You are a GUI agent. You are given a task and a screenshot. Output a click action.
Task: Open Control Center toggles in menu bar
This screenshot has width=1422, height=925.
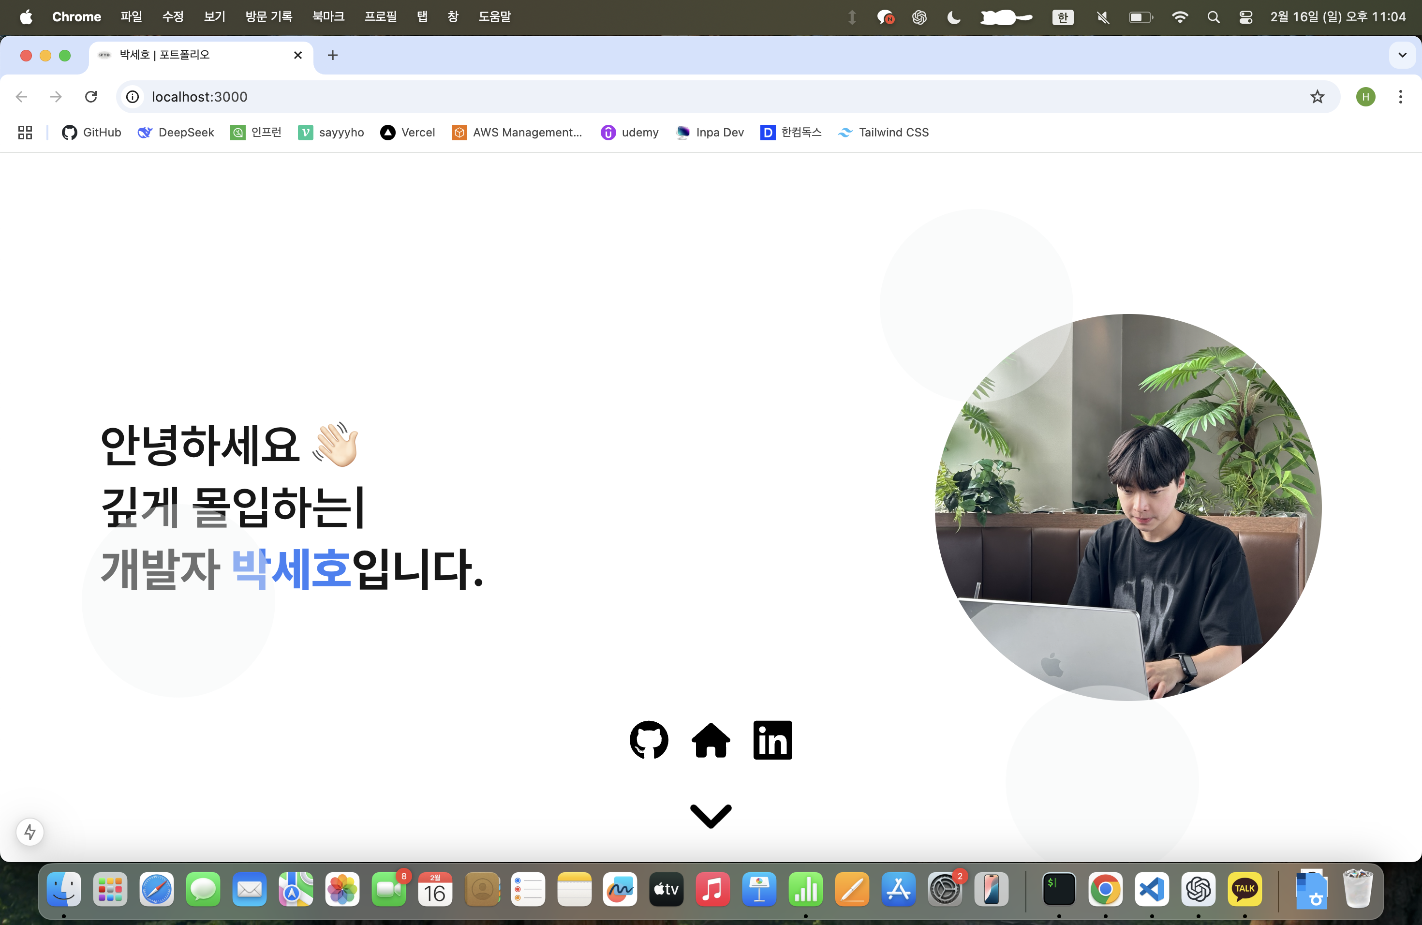coord(1245,17)
